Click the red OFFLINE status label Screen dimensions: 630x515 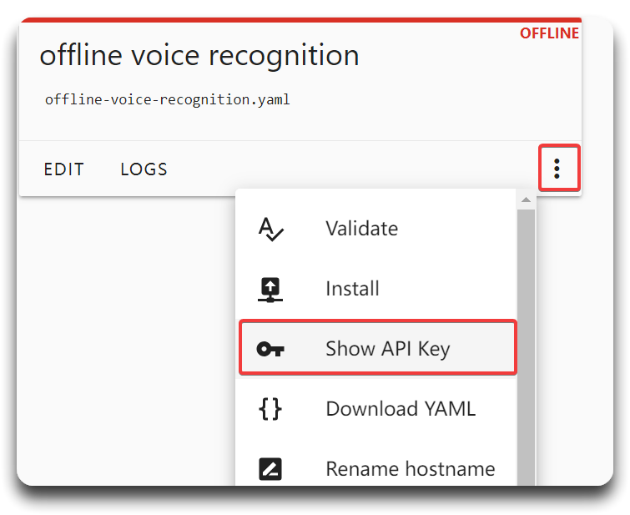click(x=549, y=33)
